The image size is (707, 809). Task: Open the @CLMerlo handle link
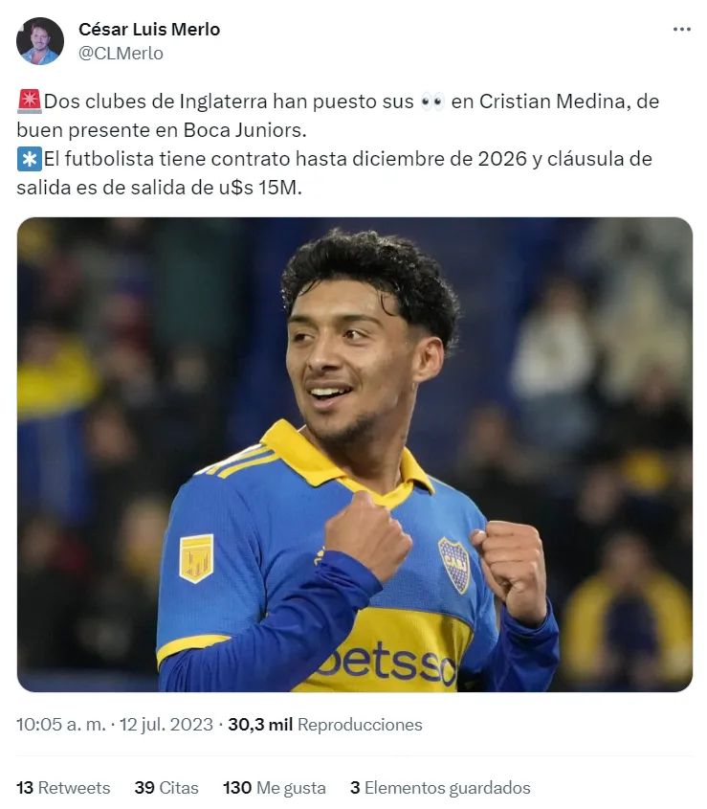(x=121, y=54)
